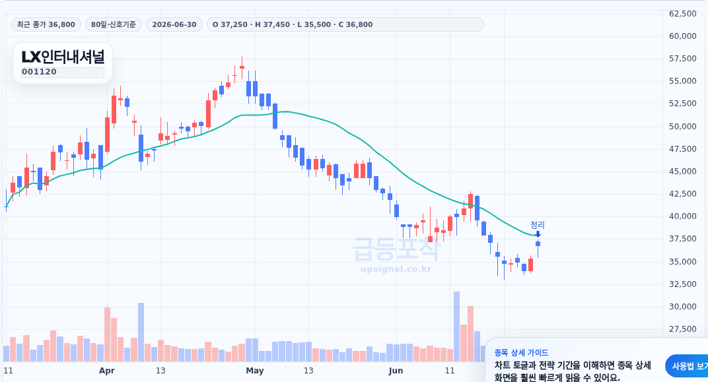Click the tallest red volume bar at the start of April
The width and height of the screenshot is (708, 382).
107,334
